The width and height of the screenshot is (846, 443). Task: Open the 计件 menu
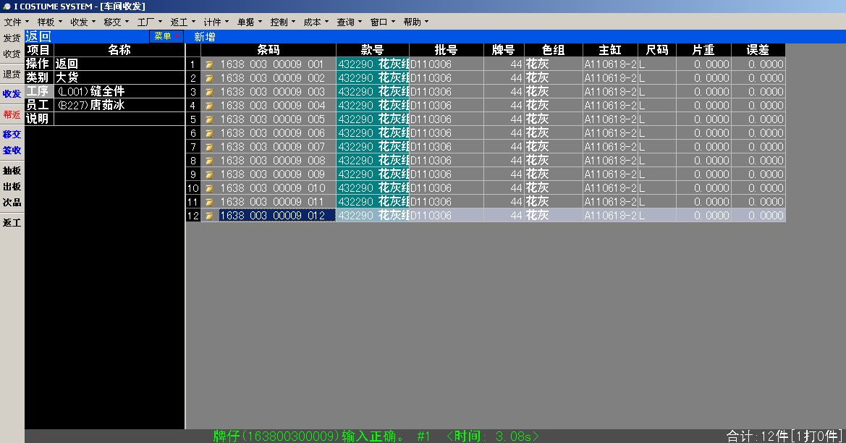coord(216,22)
